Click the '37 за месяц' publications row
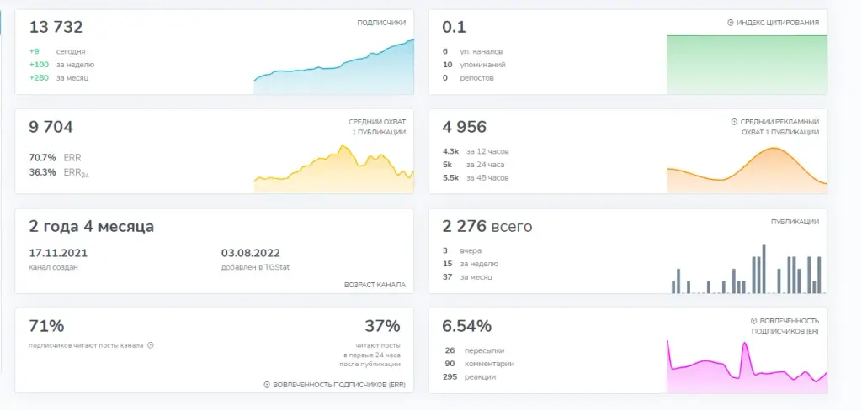Screen dimensions: 862x410 point(467,277)
